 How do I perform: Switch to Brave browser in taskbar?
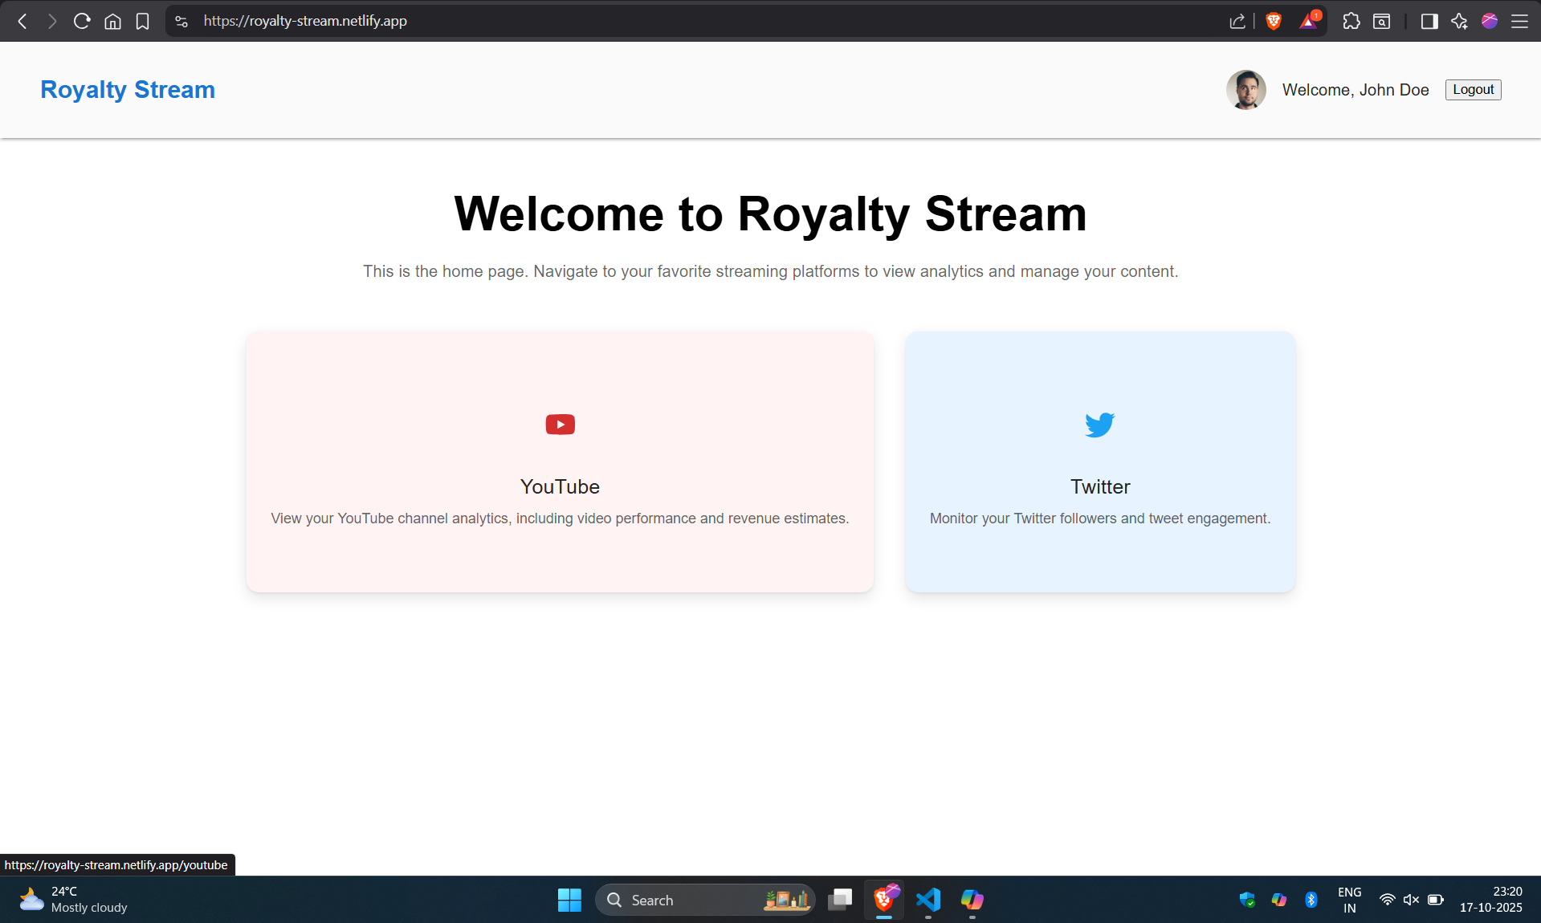coord(884,900)
